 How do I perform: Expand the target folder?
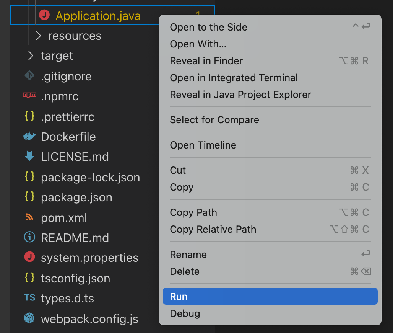pyautogui.click(x=30, y=56)
